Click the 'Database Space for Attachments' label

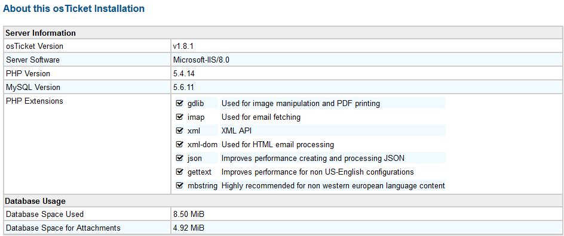click(x=63, y=228)
